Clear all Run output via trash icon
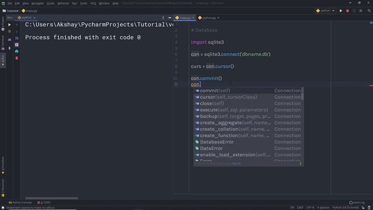This screenshot has height=210, width=373. tap(17, 58)
